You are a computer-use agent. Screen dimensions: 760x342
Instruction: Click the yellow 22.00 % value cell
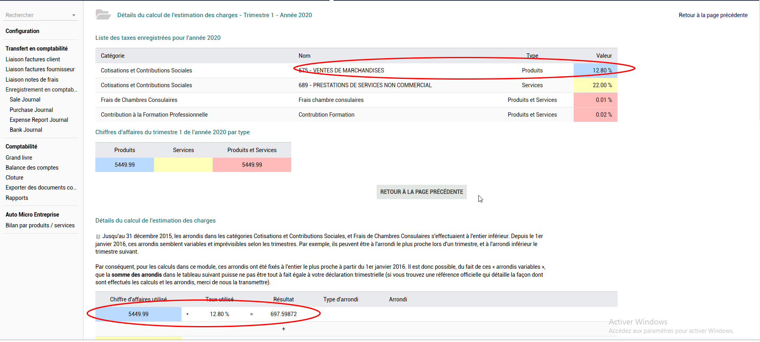click(x=595, y=85)
